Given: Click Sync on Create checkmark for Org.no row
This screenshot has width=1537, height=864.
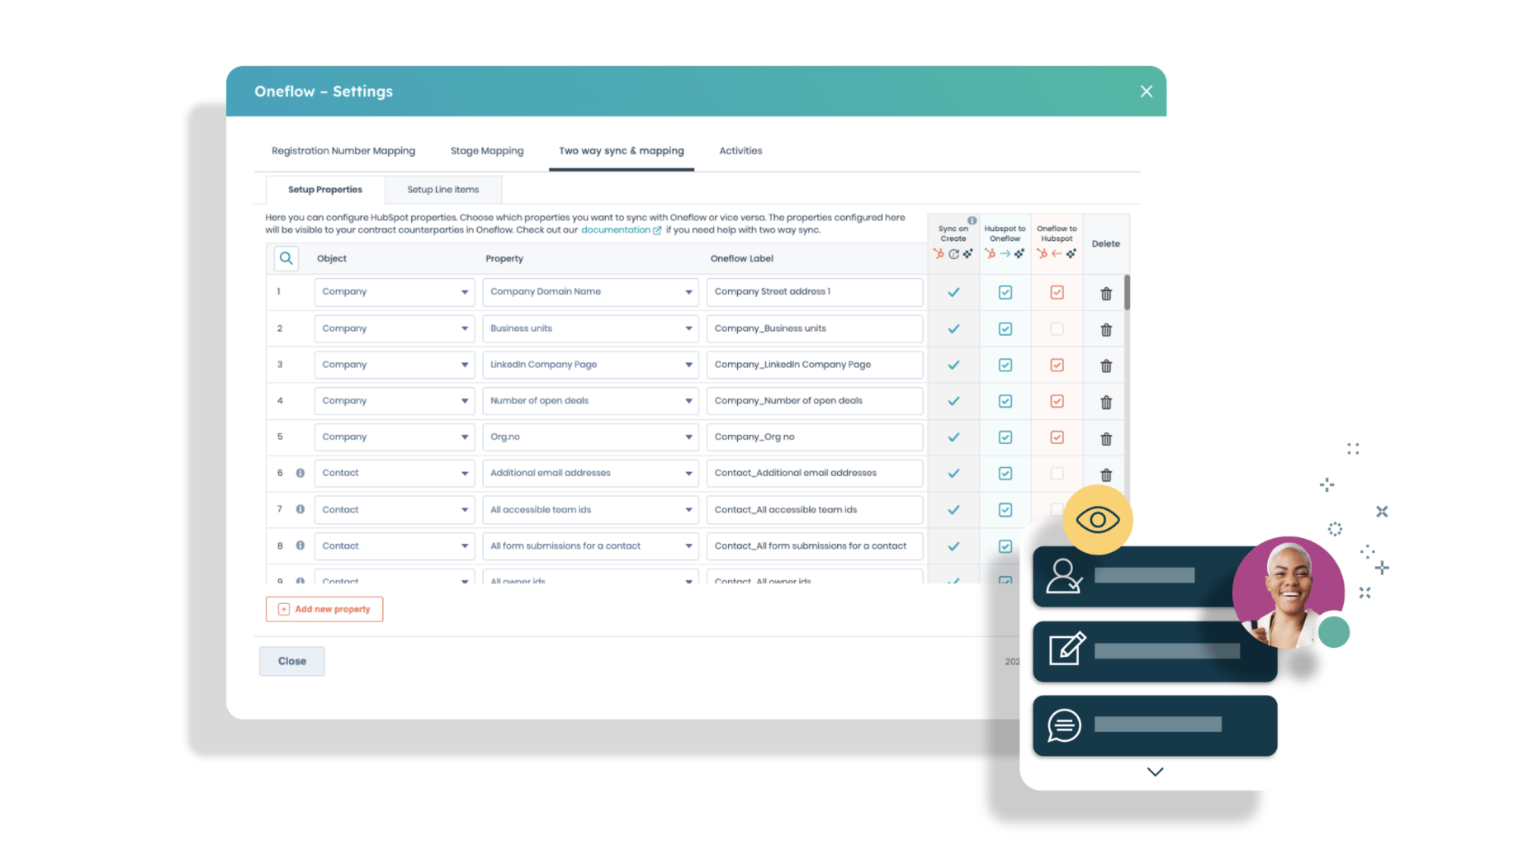Looking at the screenshot, I should (x=953, y=437).
